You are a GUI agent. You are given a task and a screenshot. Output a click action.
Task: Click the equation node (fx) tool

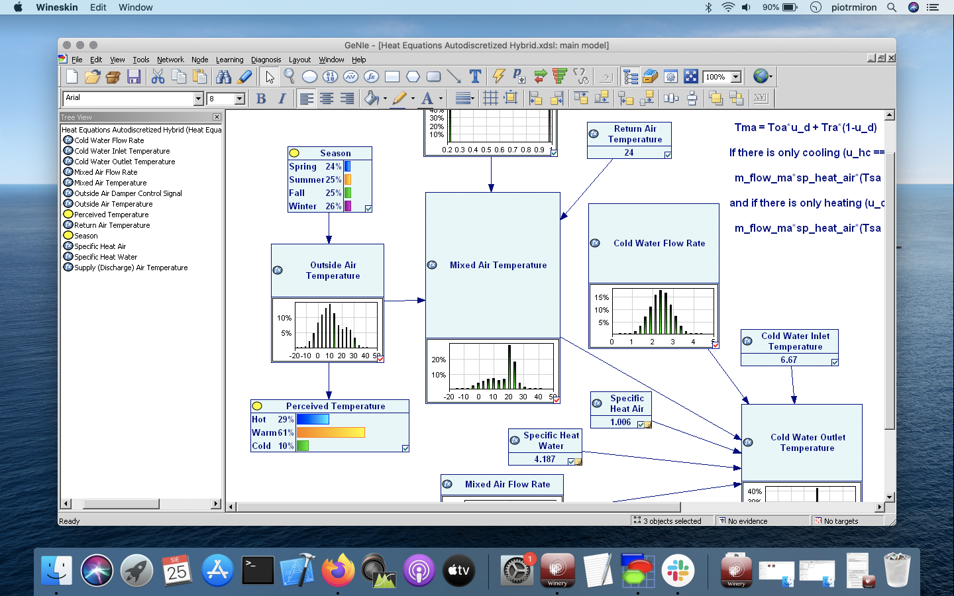click(371, 77)
